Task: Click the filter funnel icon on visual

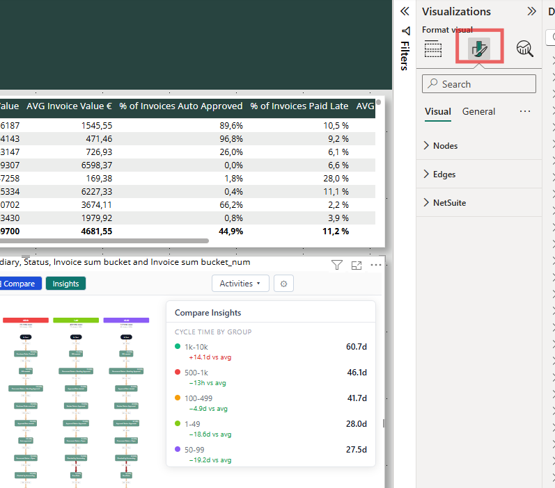Action: pos(336,265)
